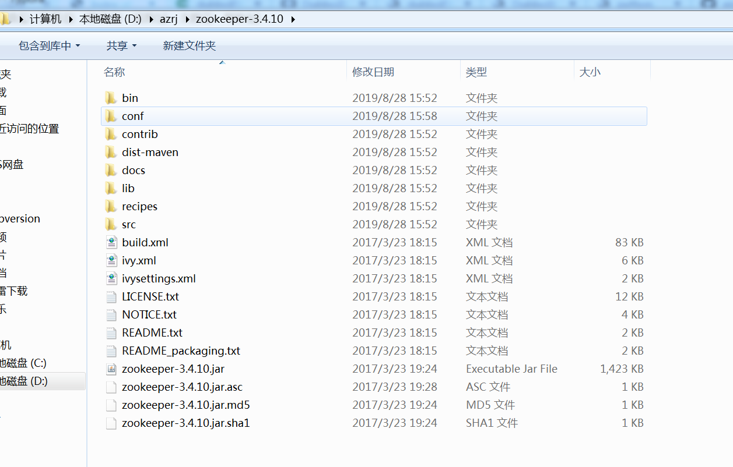Click the bin folder icon
Screen dimensions: 733x467
click(x=111, y=98)
